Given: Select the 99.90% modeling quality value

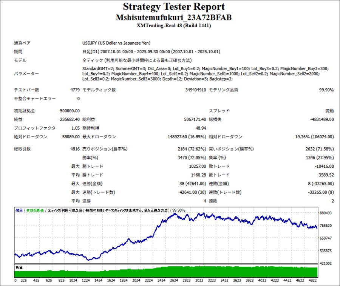Looking at the screenshot, I should (x=326, y=90).
